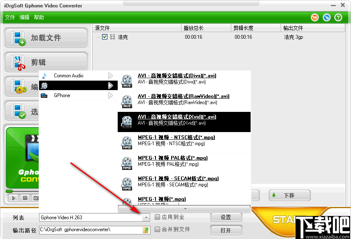The height and width of the screenshot is (239, 351).
Task: Open the 帮助 menu
Action: pyautogui.click(x=39, y=17)
